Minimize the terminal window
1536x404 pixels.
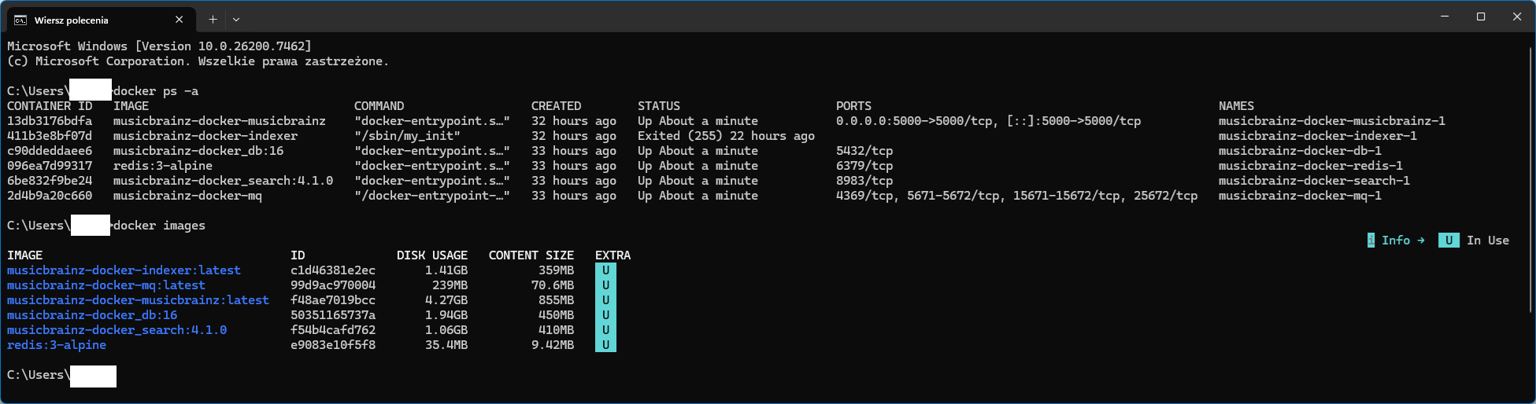(1445, 17)
